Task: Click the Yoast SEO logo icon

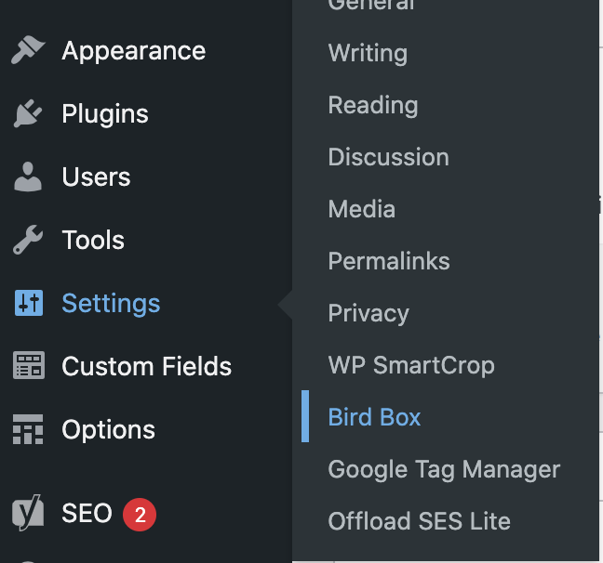Action: pyautogui.click(x=28, y=512)
